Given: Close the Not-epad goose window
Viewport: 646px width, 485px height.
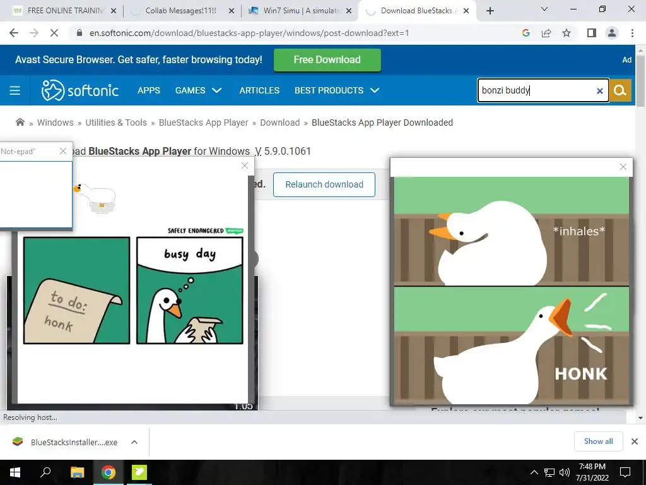Looking at the screenshot, I should coord(63,151).
